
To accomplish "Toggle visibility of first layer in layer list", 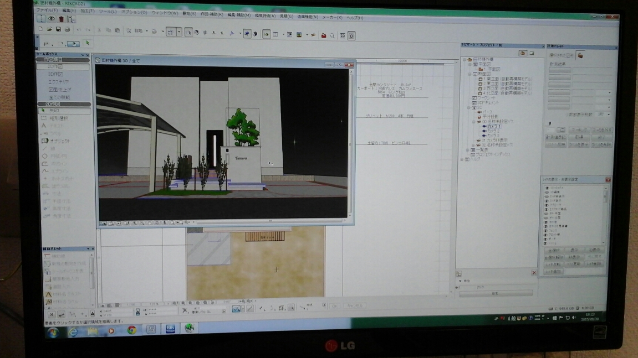I will coord(546,189).
